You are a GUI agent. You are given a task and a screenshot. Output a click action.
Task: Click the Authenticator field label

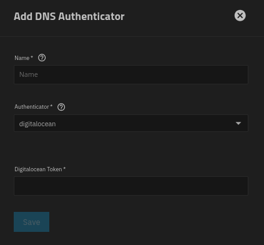coord(32,107)
